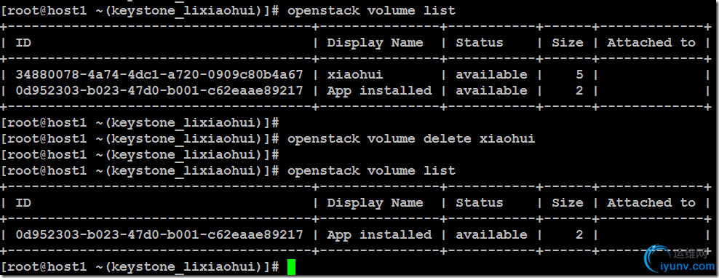This screenshot has height=278, width=719.
Task: Click the iyunv.com watermark logo
Action: 679,260
